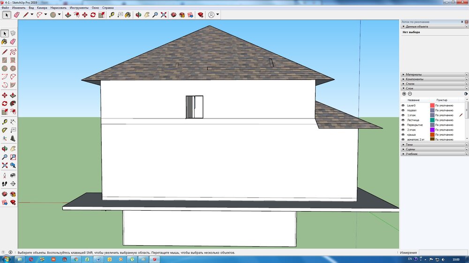The image size is (469, 263).
Task: Hide the подвал layer
Action: pos(403,110)
